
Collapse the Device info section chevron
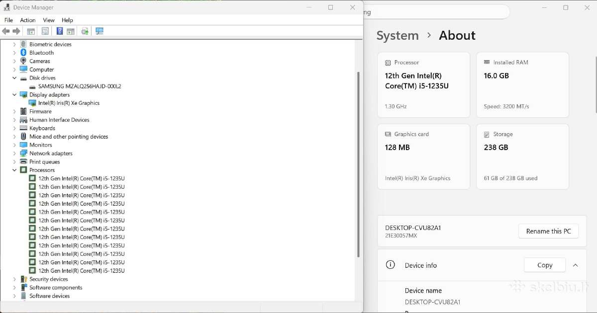(x=575, y=265)
